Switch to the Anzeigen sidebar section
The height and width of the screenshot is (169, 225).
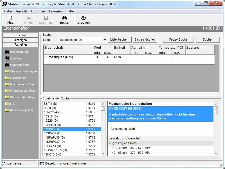coord(21,40)
